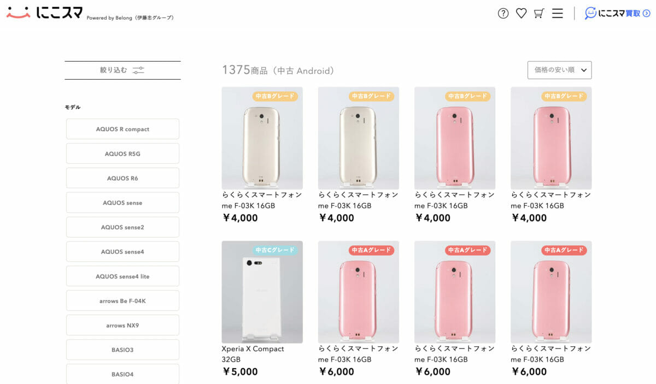Viewport: 656px width, 384px height.
Task: Open the 絞り込む filter panel
Action: tap(114, 70)
